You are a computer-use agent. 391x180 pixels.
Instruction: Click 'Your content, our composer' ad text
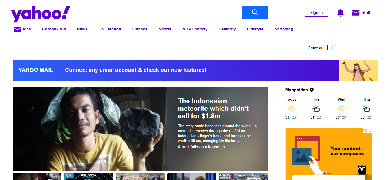[347, 151]
